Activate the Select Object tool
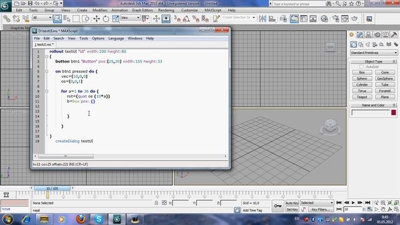Screen dimensions: 400x225 57,19
